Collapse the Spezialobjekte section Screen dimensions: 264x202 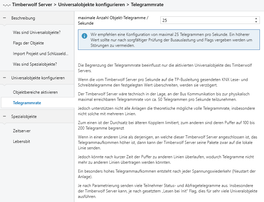coord(4,116)
